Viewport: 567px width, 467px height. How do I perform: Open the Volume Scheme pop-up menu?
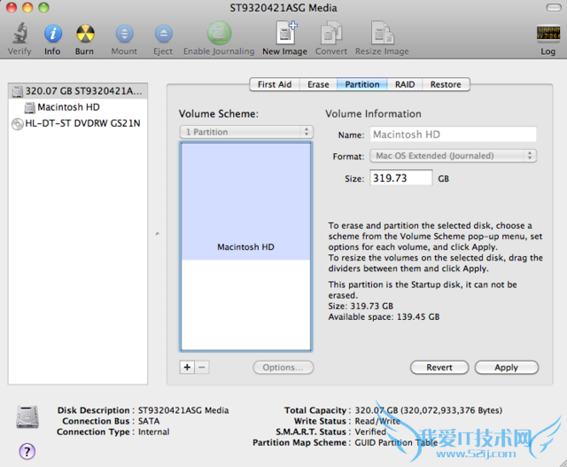(246, 132)
